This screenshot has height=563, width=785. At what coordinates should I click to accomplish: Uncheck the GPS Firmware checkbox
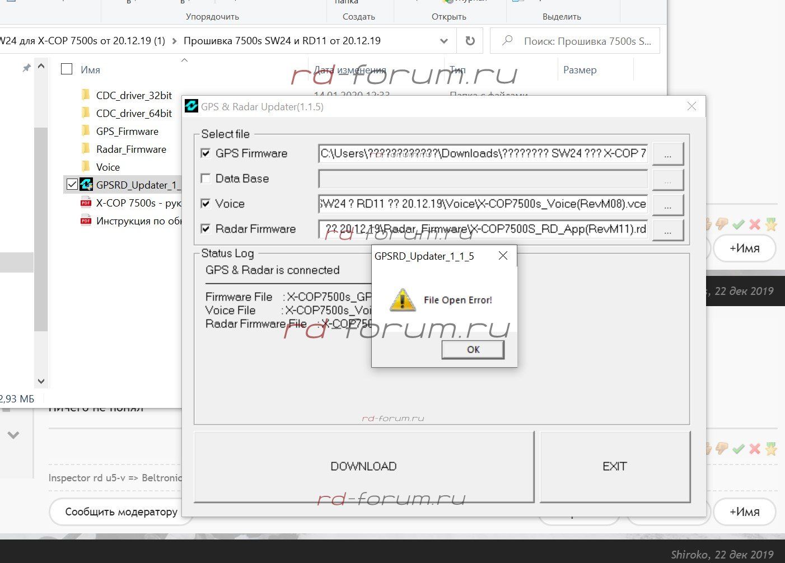206,153
